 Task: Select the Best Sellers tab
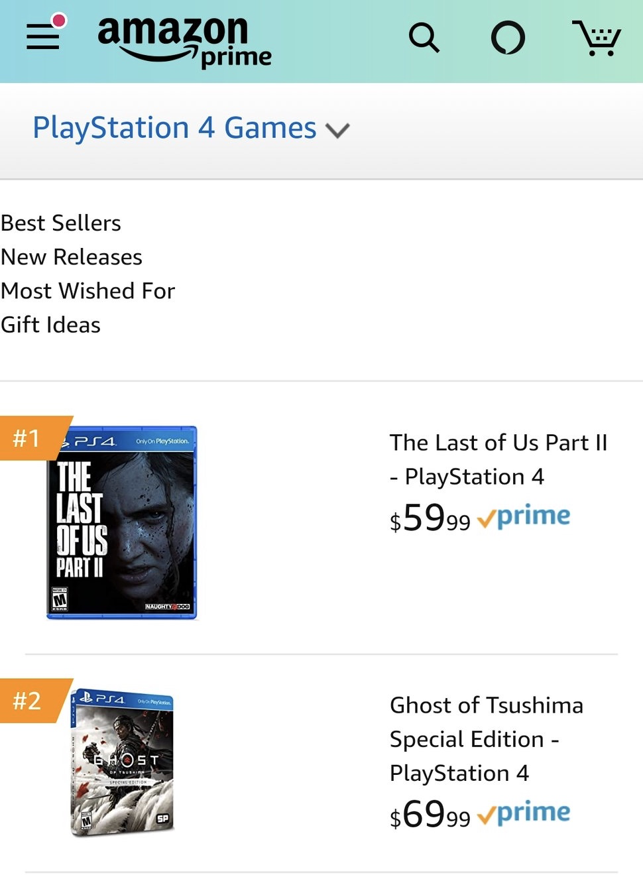(61, 223)
